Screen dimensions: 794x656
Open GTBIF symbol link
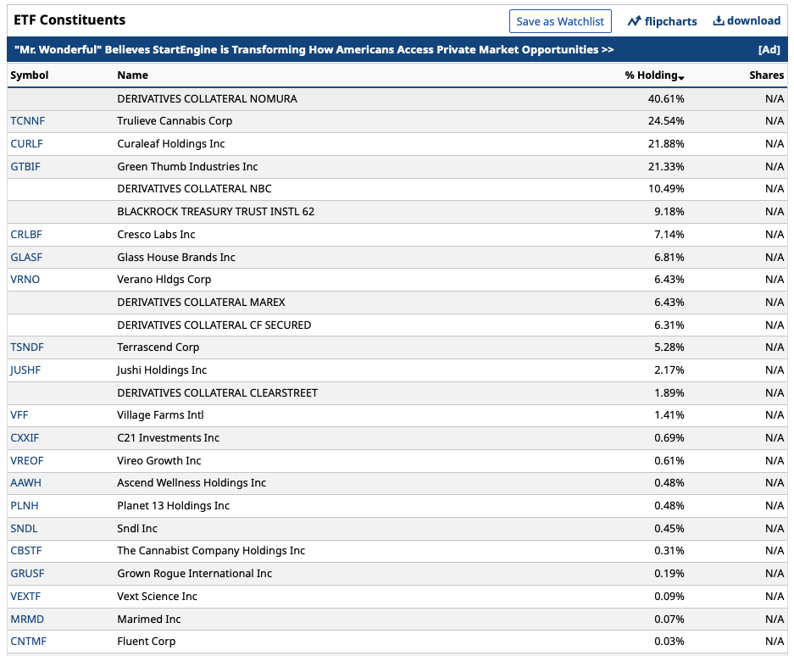25,167
